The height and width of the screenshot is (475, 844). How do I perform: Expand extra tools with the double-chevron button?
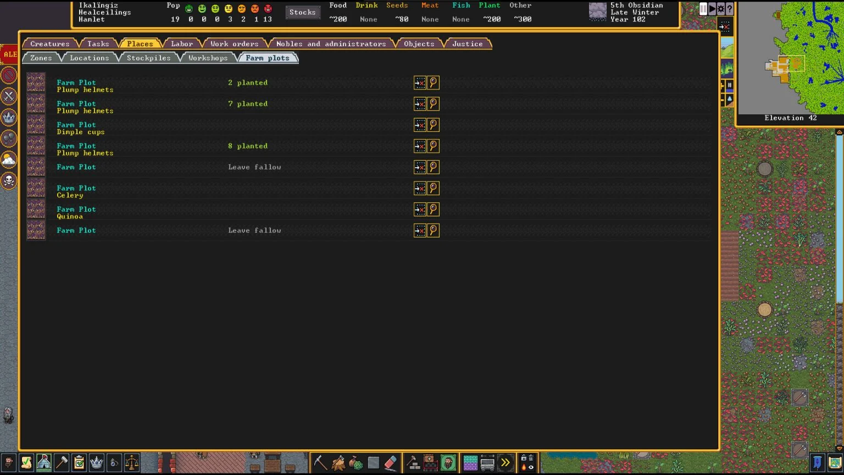pos(505,462)
